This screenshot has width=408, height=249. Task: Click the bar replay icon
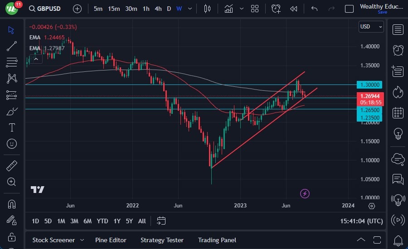coord(294,9)
